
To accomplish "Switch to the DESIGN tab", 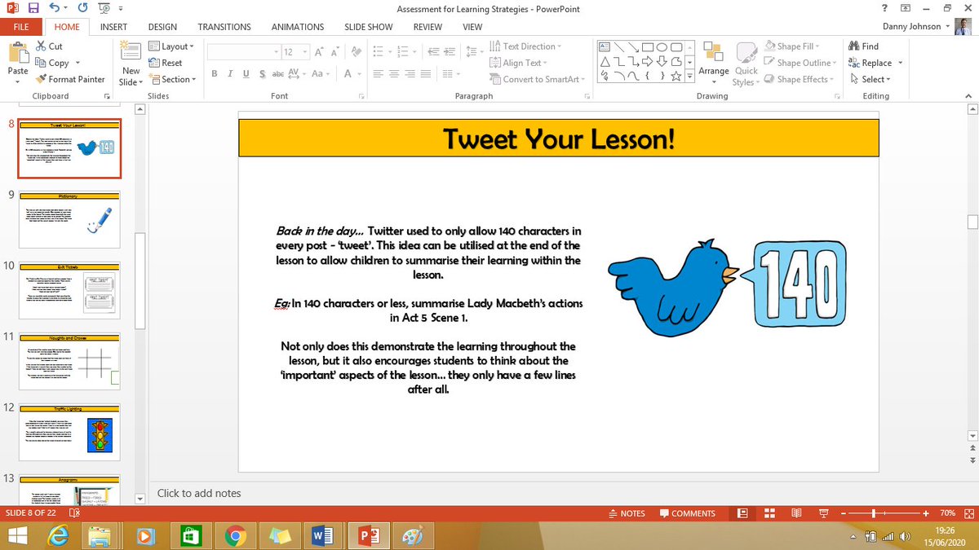I will click(x=162, y=27).
